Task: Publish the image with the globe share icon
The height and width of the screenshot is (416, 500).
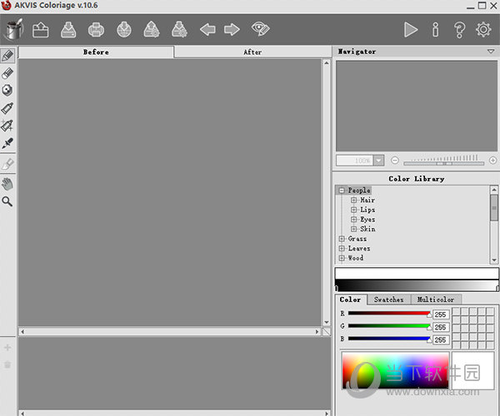Action: [124, 30]
